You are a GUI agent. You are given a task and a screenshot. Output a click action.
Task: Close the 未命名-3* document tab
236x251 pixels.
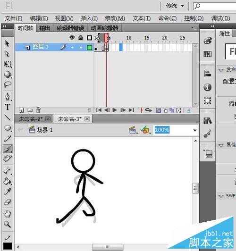pos(87,119)
